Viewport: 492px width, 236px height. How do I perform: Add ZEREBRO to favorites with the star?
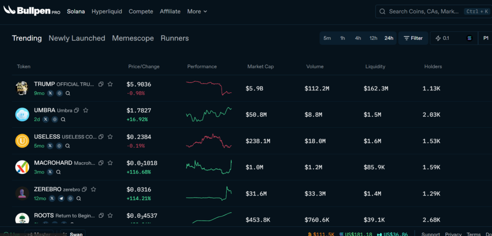[94, 189]
